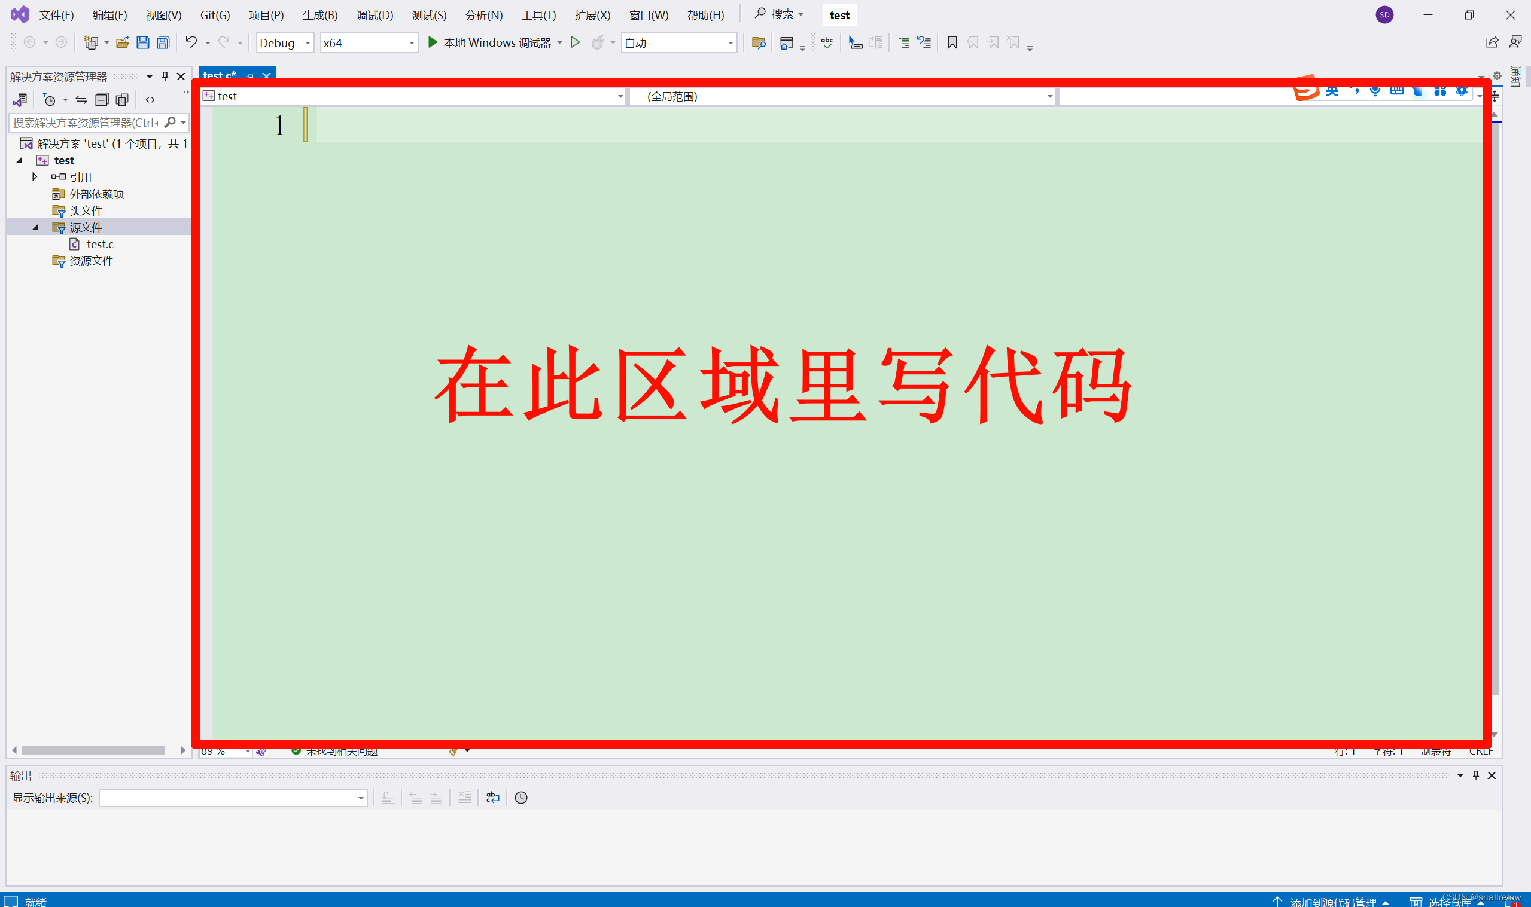
Task: Toggle a bookmark on current line
Action: click(952, 43)
